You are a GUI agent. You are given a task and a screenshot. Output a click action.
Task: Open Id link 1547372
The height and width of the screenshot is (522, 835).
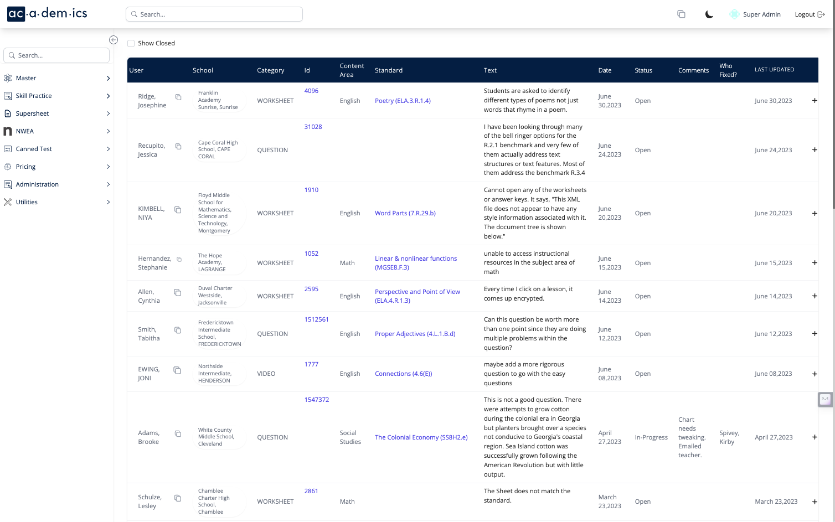click(x=317, y=400)
